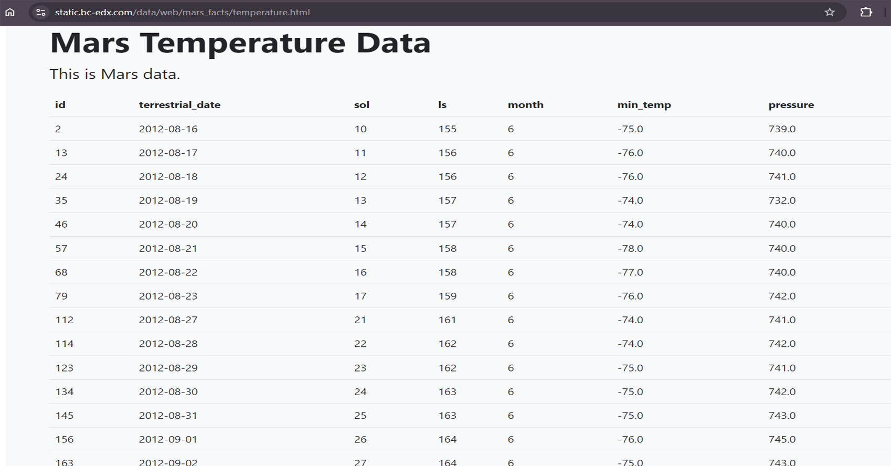Open site information icon in address bar

41,12
